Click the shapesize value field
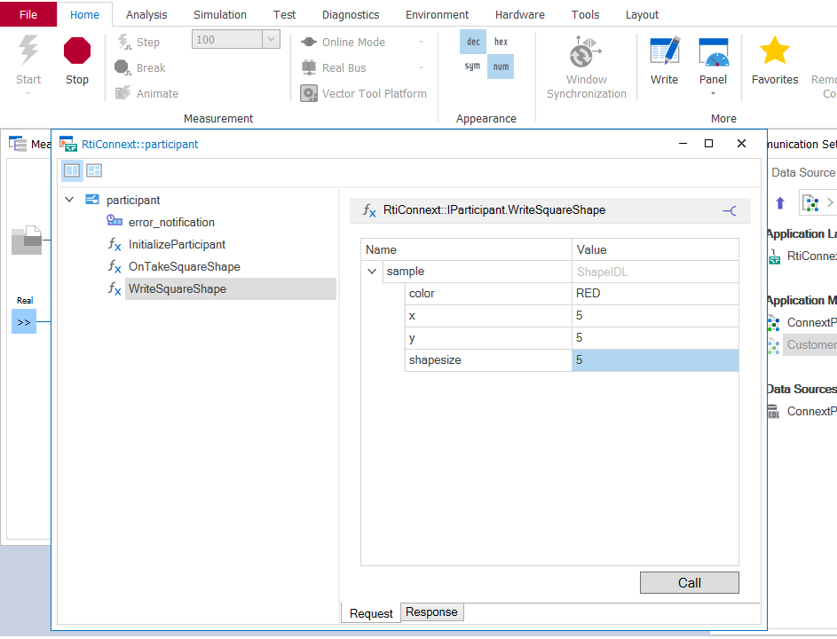 pyautogui.click(x=654, y=359)
